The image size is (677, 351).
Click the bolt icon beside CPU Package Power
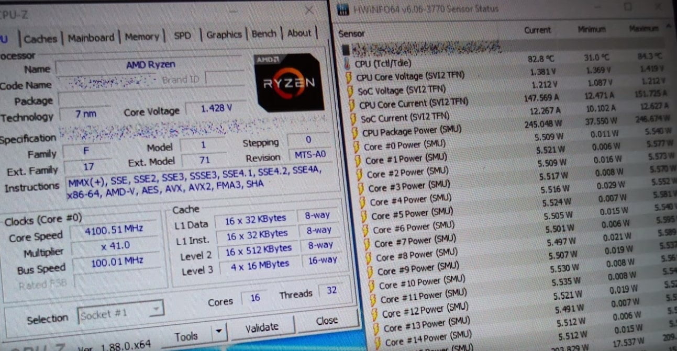(356, 133)
